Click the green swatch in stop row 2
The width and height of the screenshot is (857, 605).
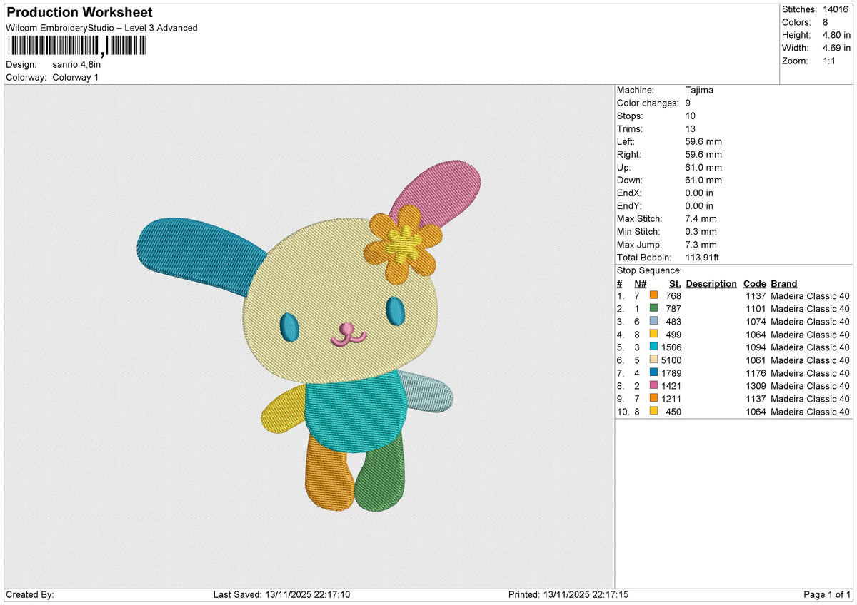pos(653,309)
